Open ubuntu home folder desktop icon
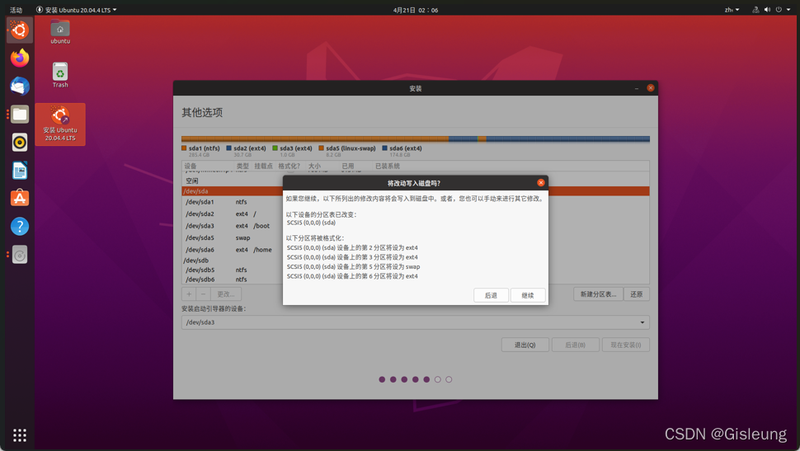 (60, 31)
